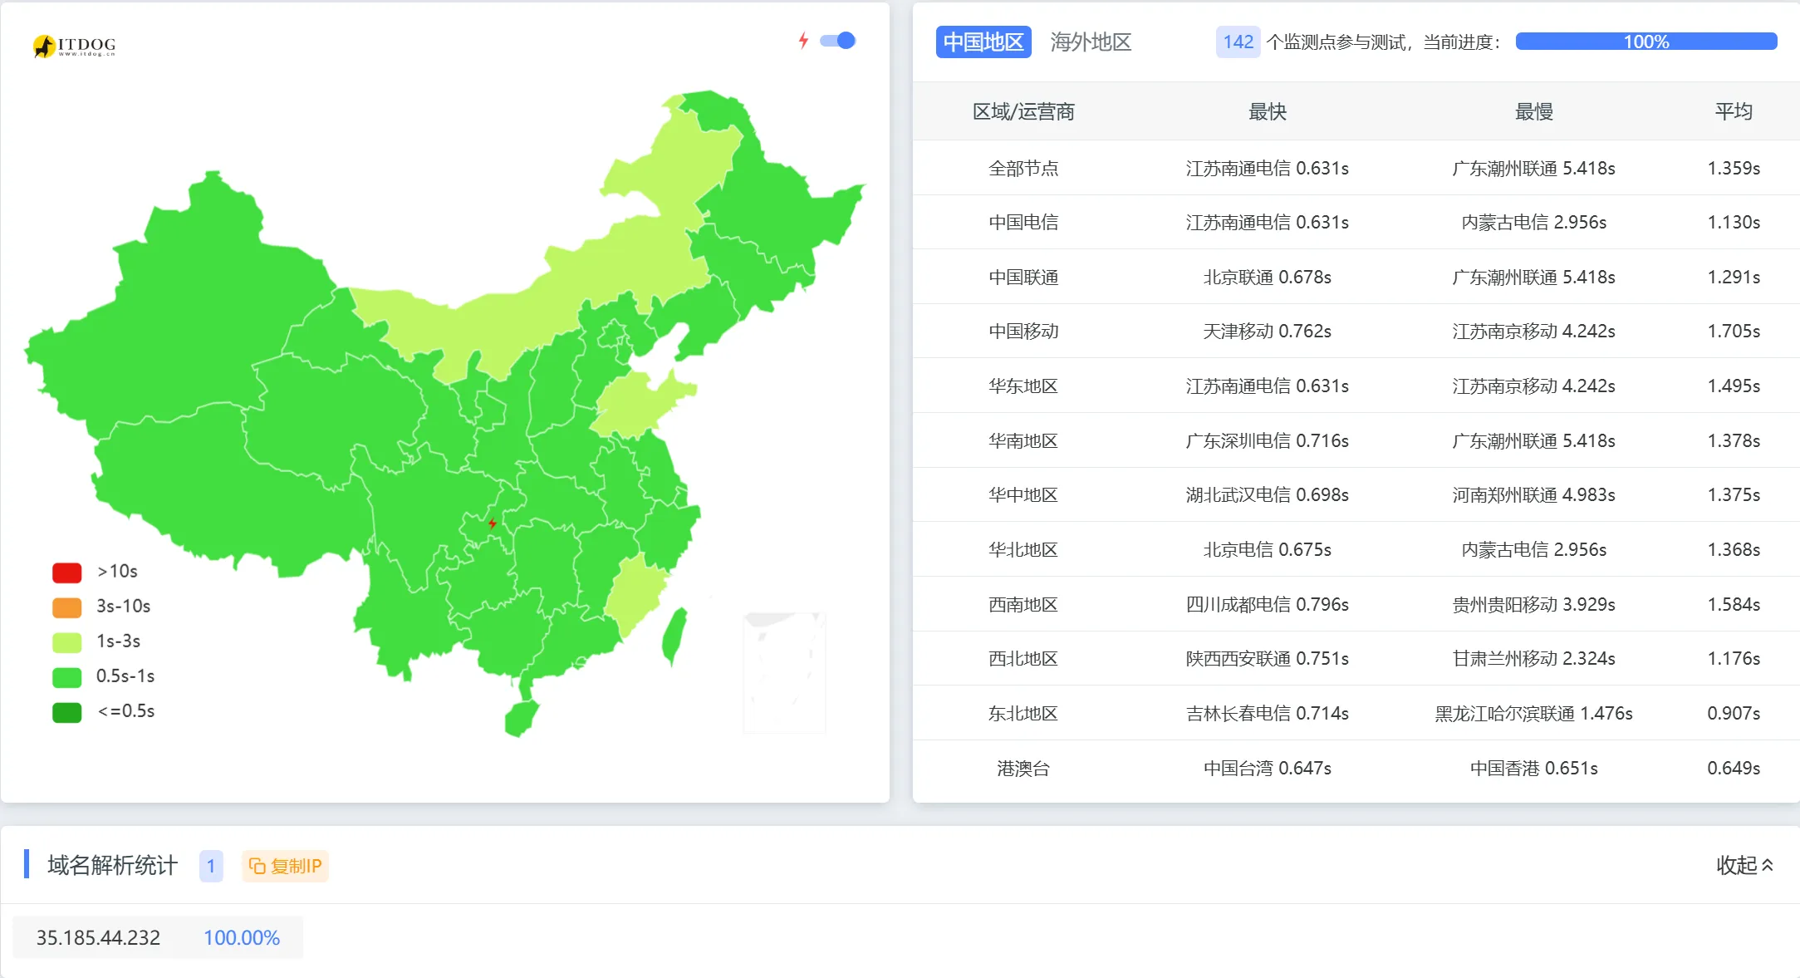Click the light green 1s-3s legend swatch
Screen dimensions: 1800x978
tap(66, 642)
